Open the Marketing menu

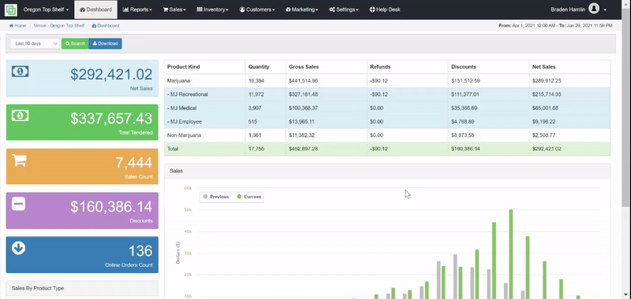click(x=302, y=9)
